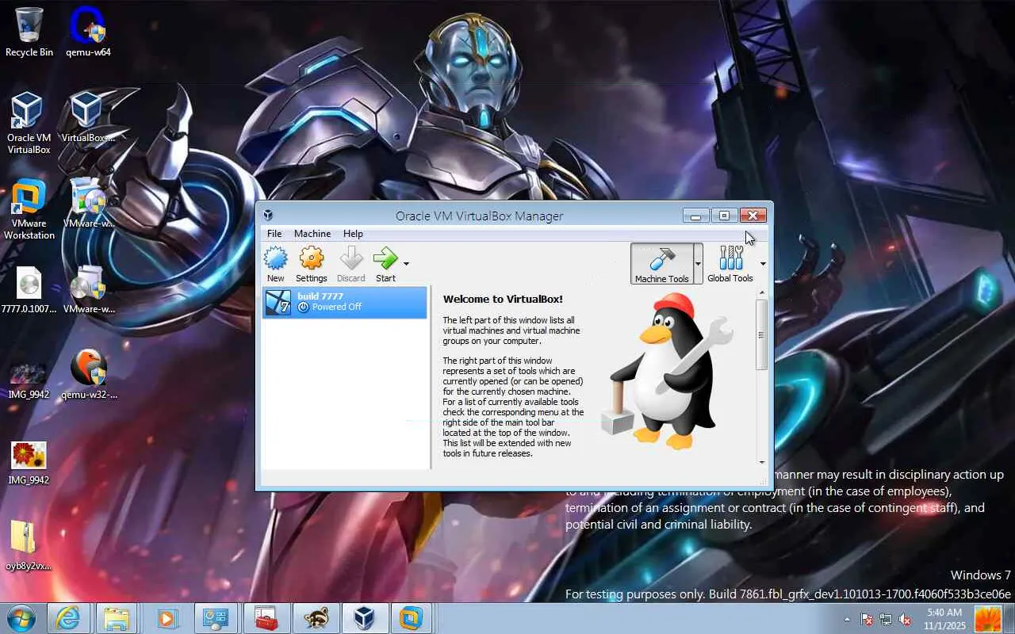This screenshot has width=1015, height=634.
Task: Expand the Global Tools dropdown arrow
Action: coord(763,264)
